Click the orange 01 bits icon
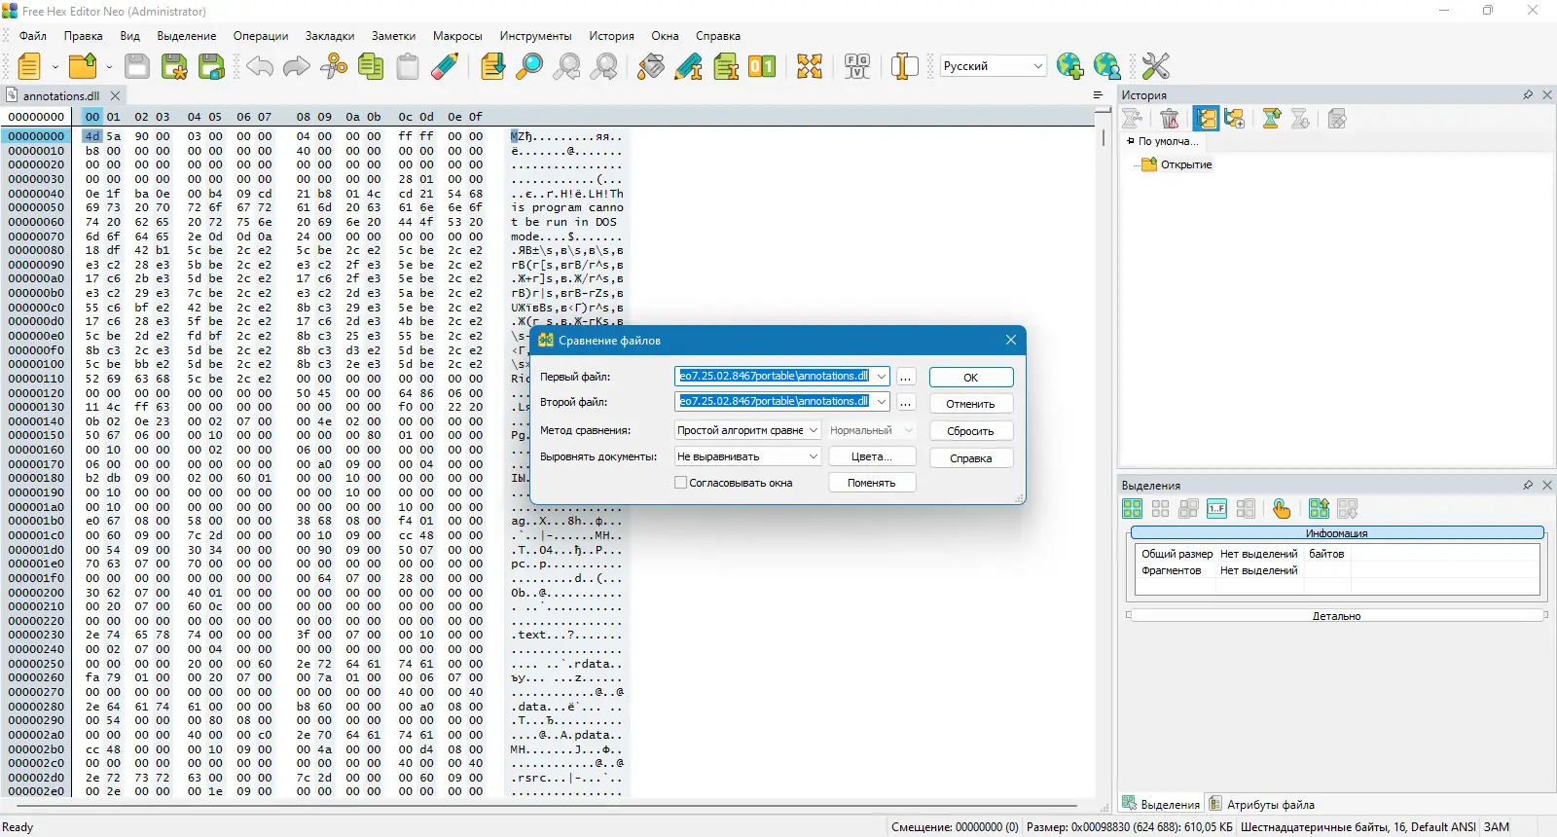 [762, 66]
